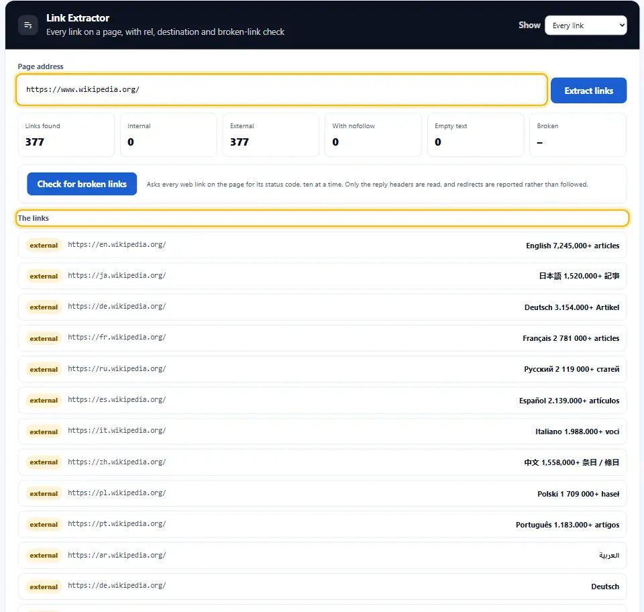Click the https://fr.wikipedia.org/ URL
644x612 pixels.
tap(117, 338)
